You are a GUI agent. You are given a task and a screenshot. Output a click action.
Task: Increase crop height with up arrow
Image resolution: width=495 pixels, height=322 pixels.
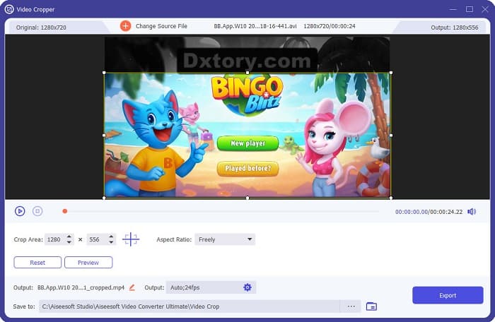tap(111, 237)
